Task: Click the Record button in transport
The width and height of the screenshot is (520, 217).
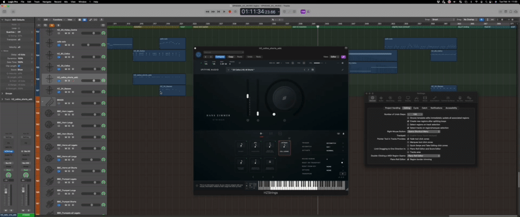Action: click(x=230, y=11)
